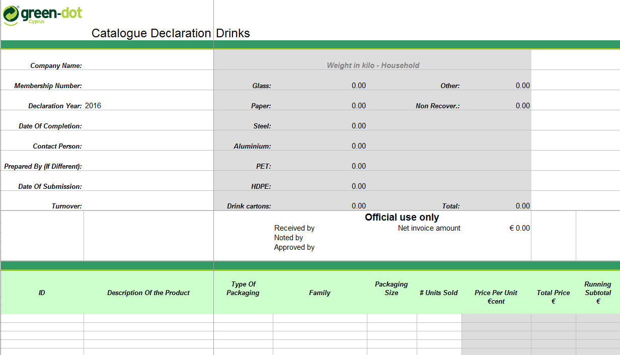Click the Drink cartons weight value 0.00
Viewport: 620px width, 355px height.
(x=359, y=206)
